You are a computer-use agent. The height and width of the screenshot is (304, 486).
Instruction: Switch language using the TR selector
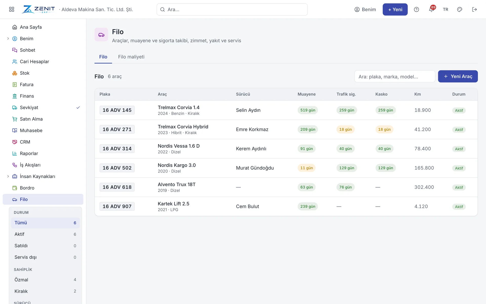coord(445,9)
